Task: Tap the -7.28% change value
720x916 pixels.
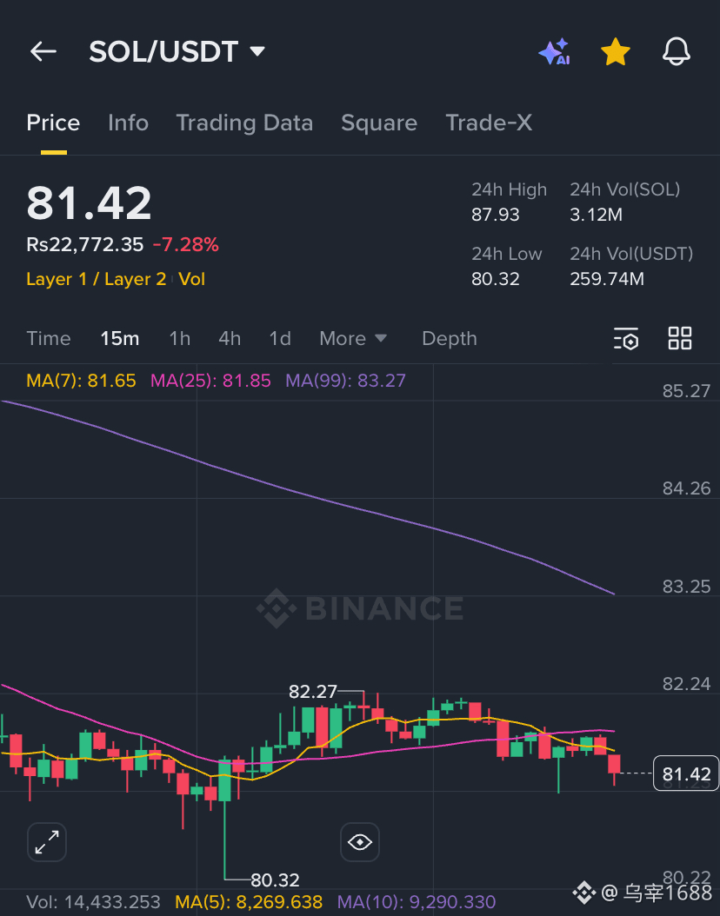Action: [186, 245]
